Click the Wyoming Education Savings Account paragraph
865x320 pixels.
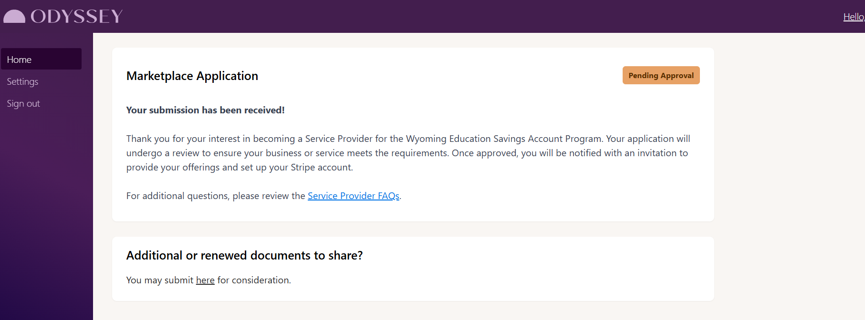pyautogui.click(x=408, y=153)
